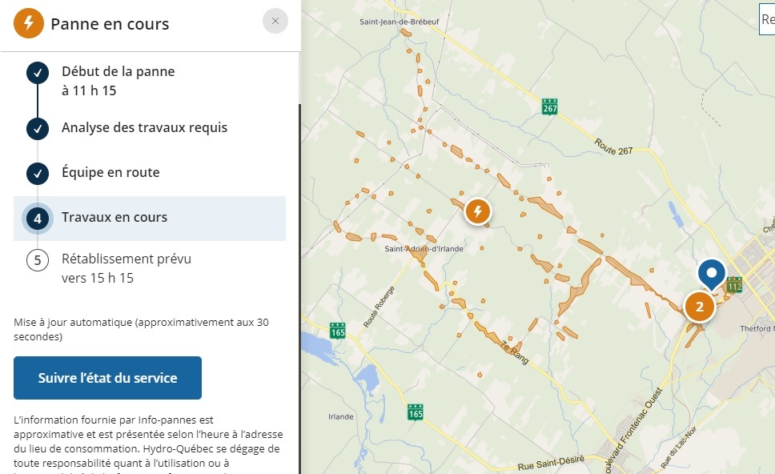Click the partially visible Re button on map
Viewport: 775px width, 474px height.
coord(767,20)
